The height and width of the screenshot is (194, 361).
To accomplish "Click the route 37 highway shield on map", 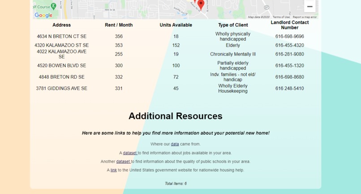I will (x=266, y=7).
